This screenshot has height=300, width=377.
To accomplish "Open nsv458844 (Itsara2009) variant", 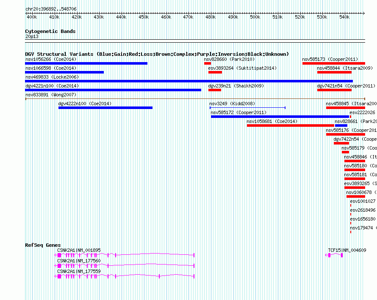I will [335, 72].
